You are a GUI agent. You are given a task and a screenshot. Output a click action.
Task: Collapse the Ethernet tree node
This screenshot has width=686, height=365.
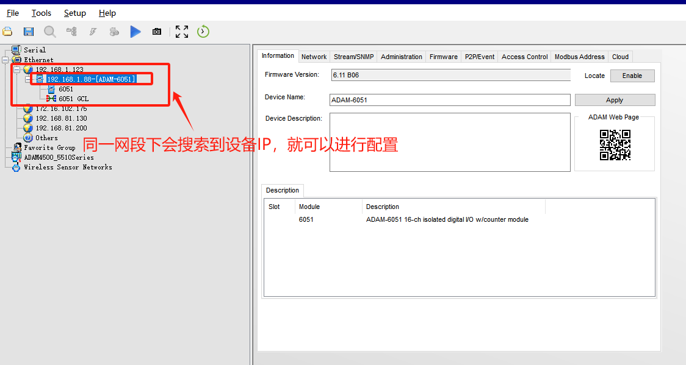[5, 60]
